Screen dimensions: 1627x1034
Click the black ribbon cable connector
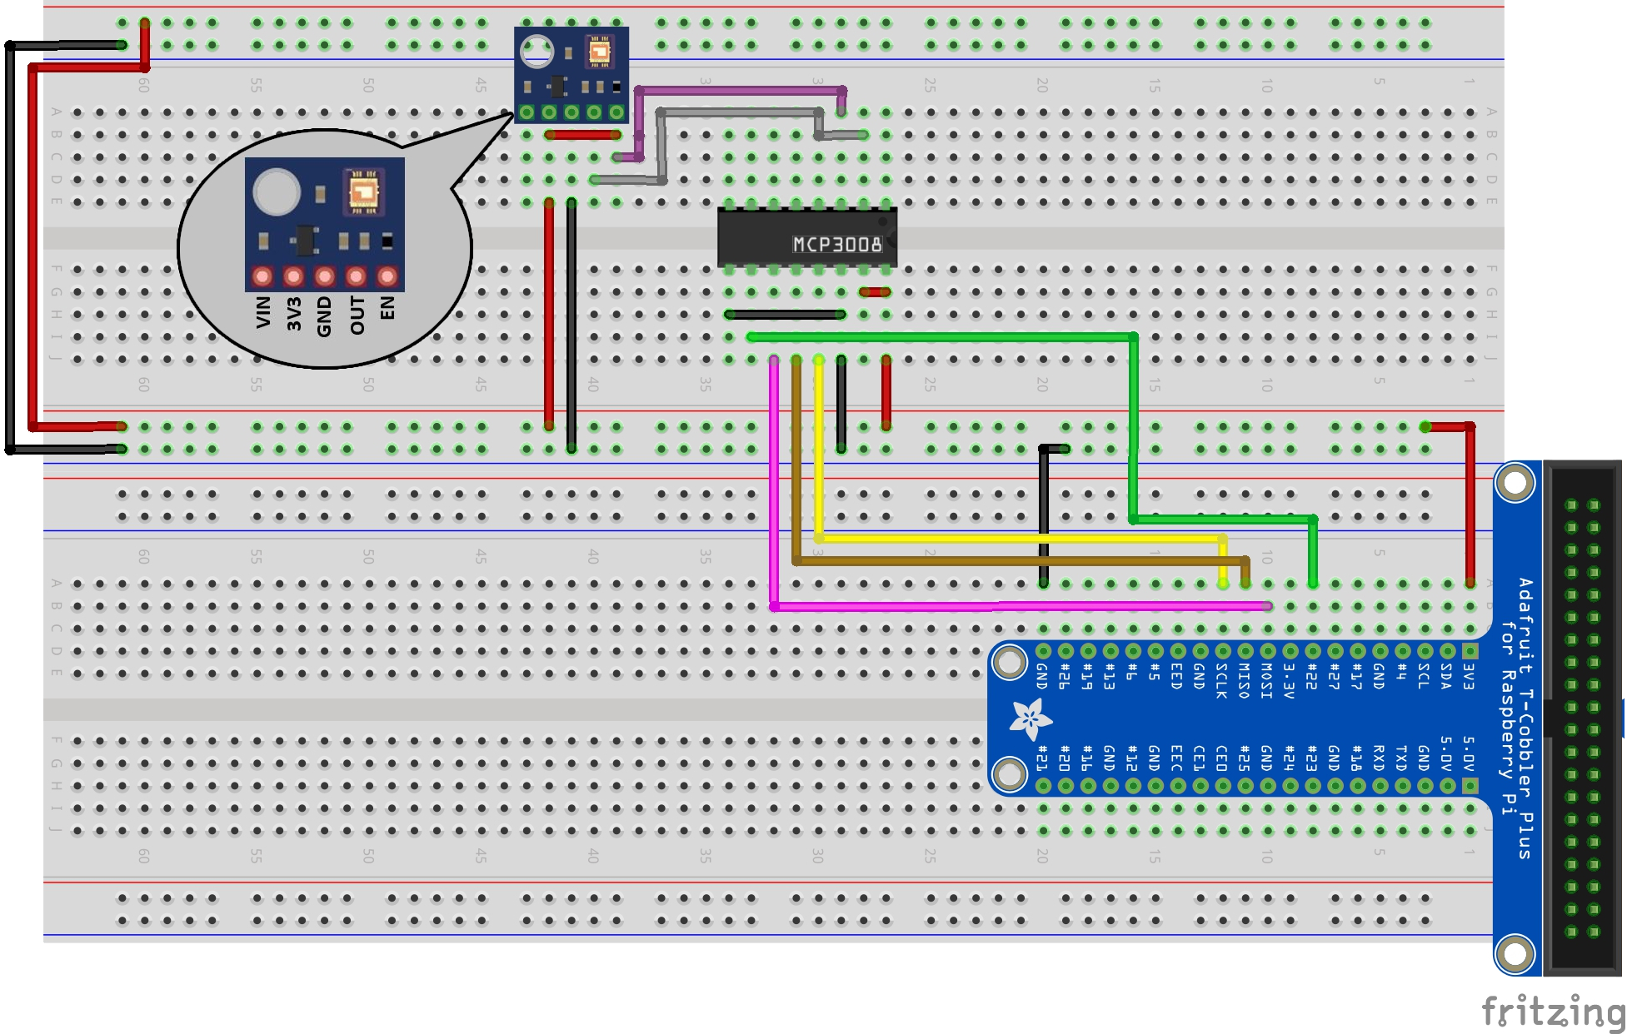(x=1583, y=716)
